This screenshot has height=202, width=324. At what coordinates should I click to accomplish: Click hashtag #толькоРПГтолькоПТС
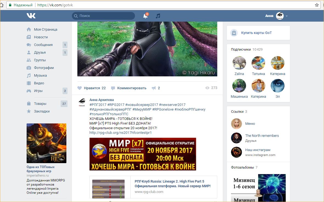tap(109, 114)
